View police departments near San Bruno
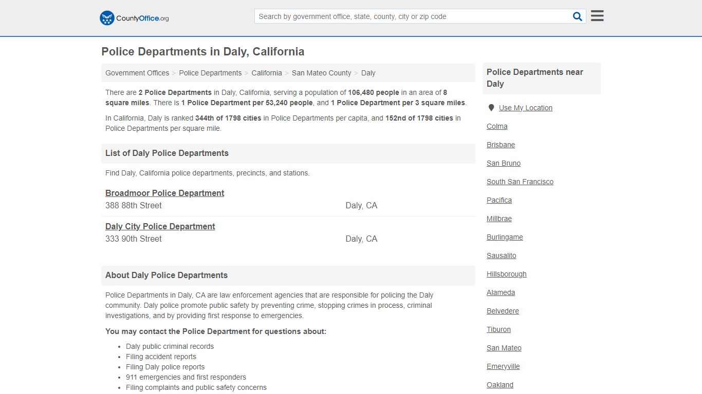The image size is (702, 394). (x=504, y=163)
